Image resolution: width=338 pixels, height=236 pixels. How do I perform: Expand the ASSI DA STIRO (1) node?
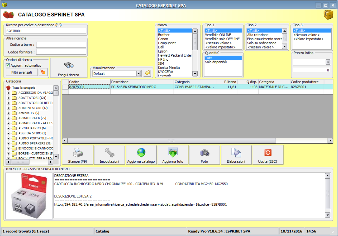tap(8, 133)
